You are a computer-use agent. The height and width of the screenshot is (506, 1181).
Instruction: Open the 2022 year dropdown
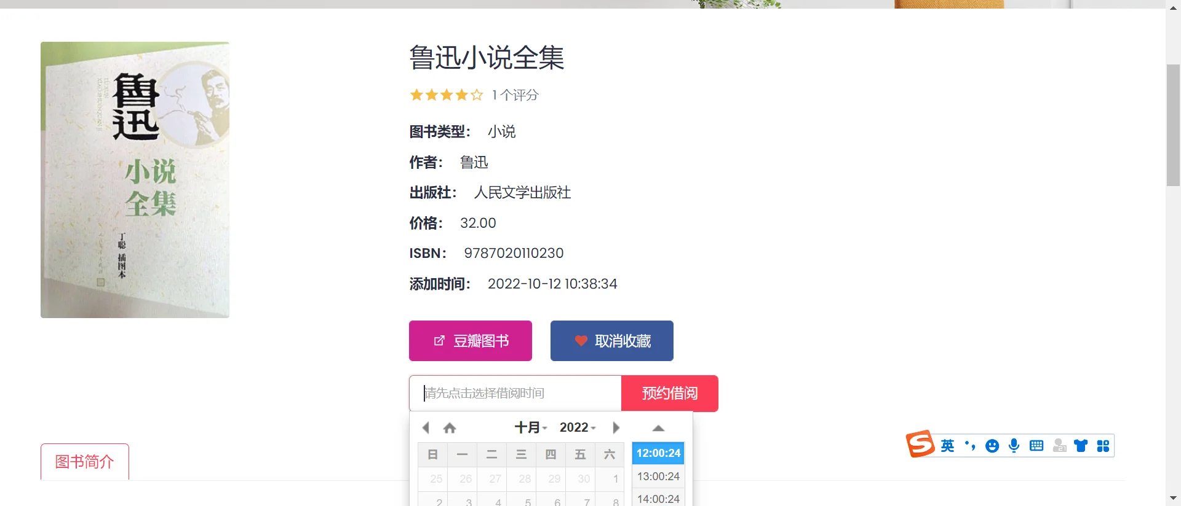click(578, 427)
